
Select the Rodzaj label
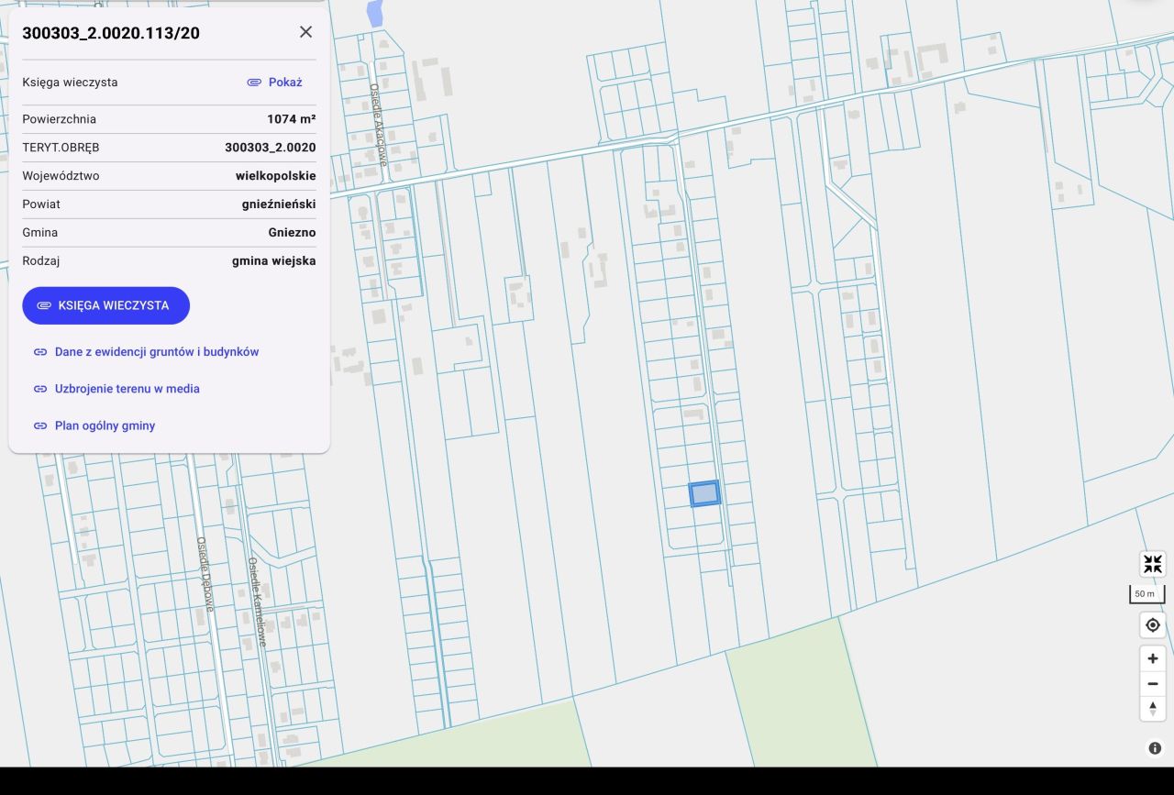pos(41,261)
